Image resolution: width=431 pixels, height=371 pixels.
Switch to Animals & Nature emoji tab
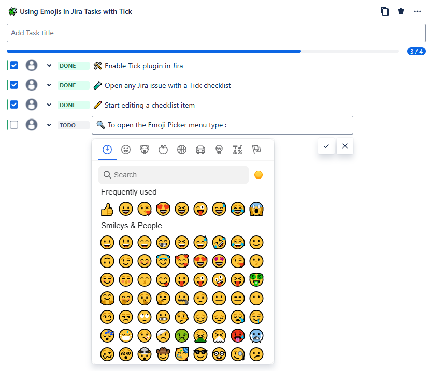click(x=145, y=150)
